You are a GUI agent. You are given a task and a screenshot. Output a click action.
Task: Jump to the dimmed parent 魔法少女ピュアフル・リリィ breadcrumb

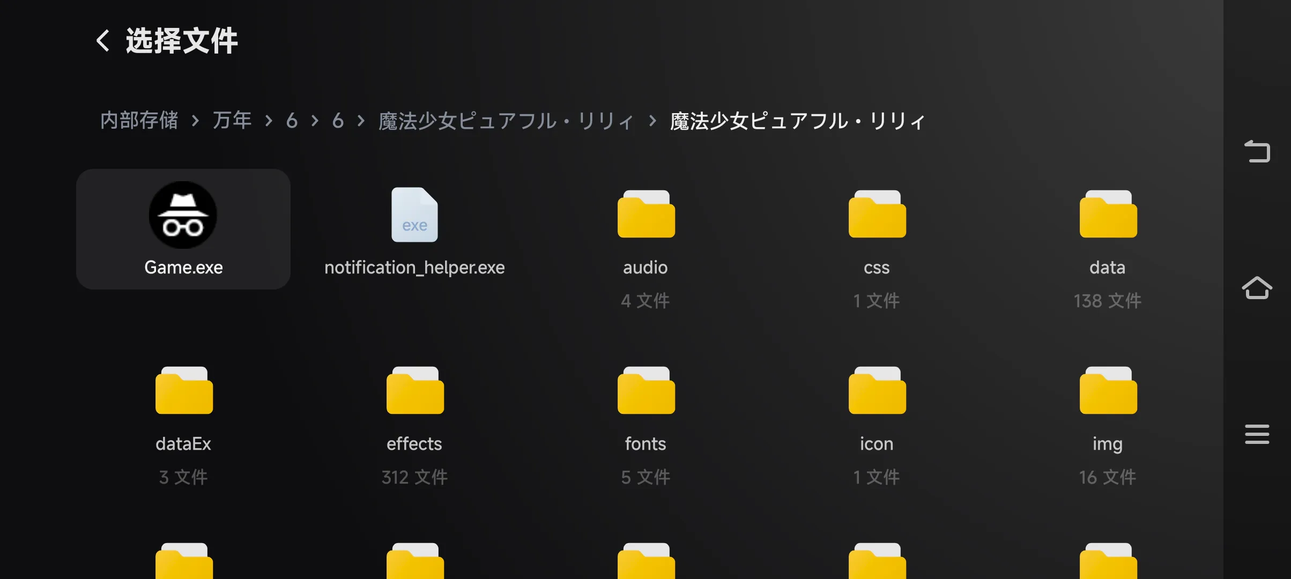click(x=506, y=121)
